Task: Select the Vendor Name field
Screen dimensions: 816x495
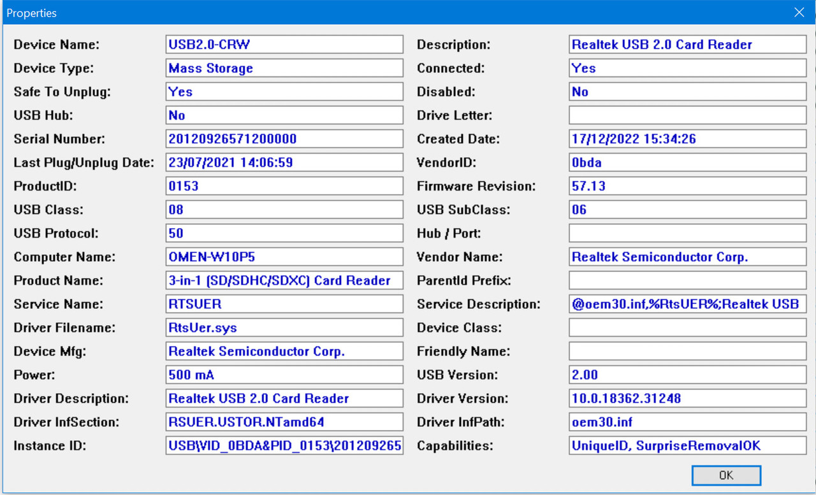Action: (688, 257)
